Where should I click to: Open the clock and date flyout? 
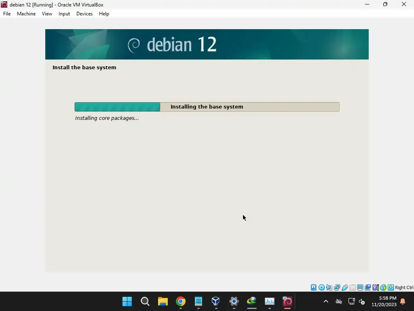point(384,301)
